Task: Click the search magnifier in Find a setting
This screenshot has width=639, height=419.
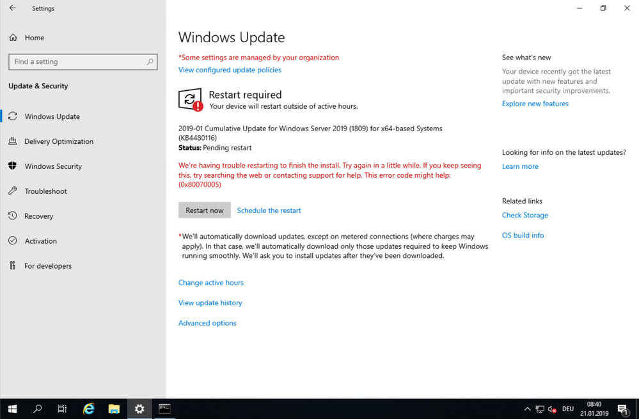Action: click(150, 61)
